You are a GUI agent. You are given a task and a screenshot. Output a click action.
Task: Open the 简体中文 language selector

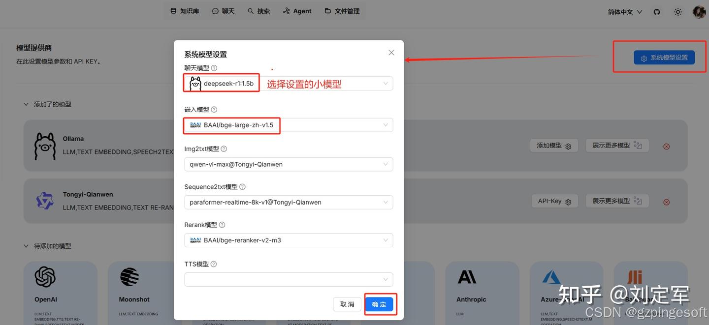click(x=625, y=12)
